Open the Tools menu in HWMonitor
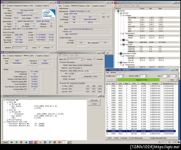The width and height of the screenshot is (181, 150). [132, 5]
